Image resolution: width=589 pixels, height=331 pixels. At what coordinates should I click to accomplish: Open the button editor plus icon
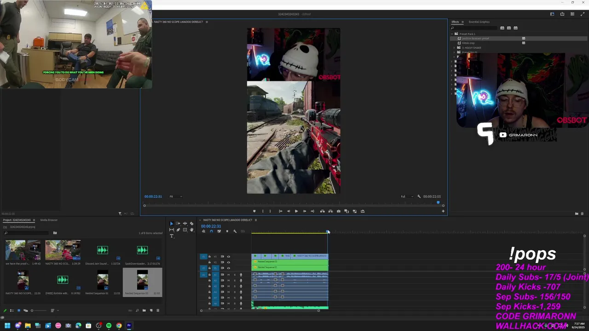443,211
